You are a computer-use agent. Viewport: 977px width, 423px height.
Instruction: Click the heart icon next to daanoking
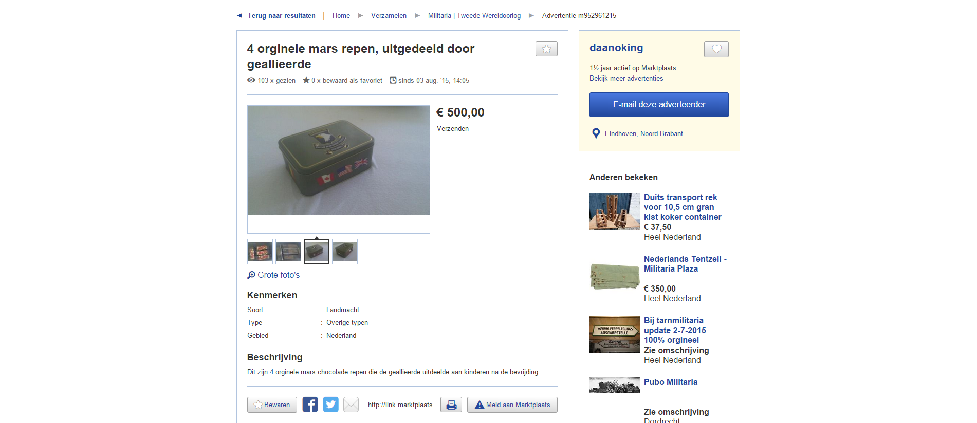click(x=716, y=49)
